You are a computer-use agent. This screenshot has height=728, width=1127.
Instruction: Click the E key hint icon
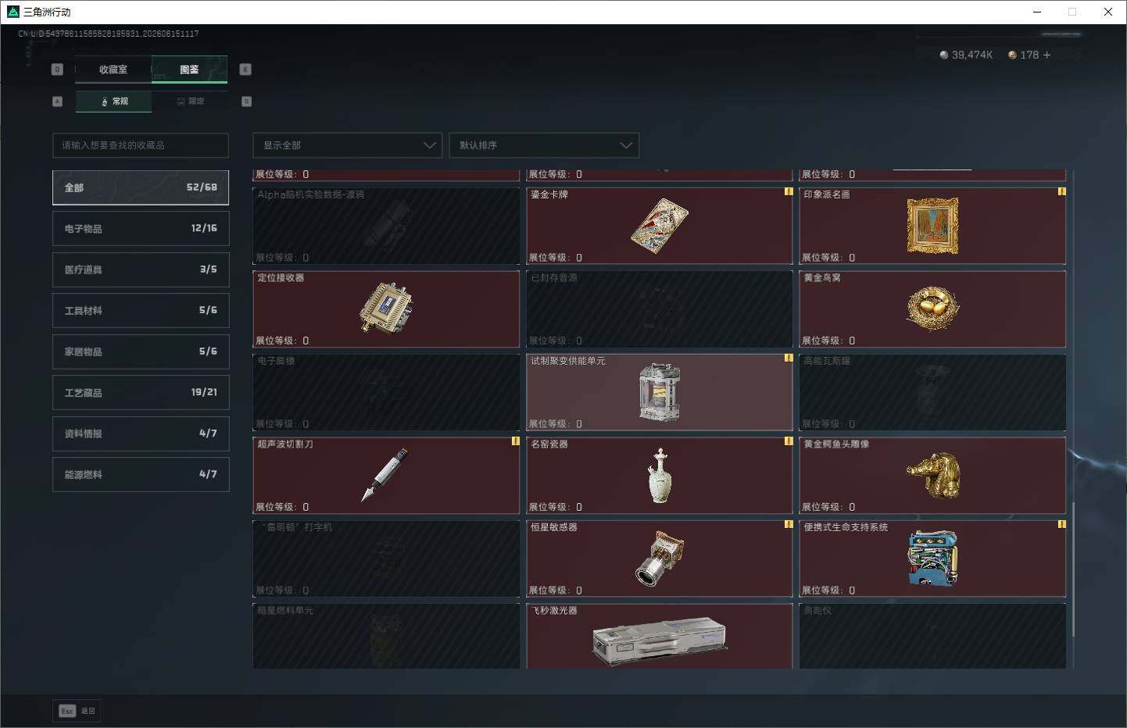click(x=245, y=70)
